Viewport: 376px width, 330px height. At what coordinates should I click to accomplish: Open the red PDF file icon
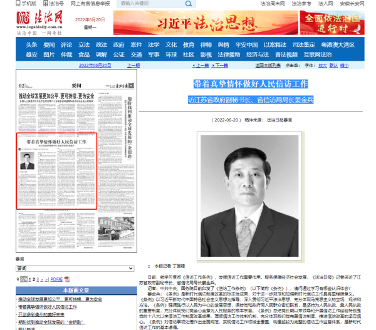point(67,279)
